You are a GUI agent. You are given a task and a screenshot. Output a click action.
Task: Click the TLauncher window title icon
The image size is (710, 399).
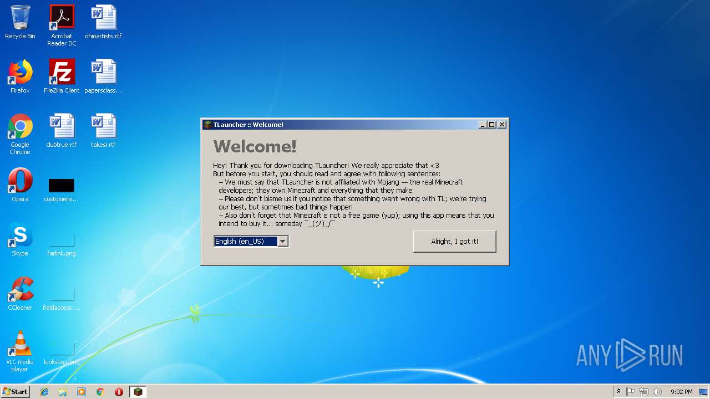(207, 125)
